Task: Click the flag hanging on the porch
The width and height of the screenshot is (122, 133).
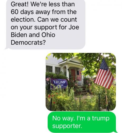Action: [79, 75]
